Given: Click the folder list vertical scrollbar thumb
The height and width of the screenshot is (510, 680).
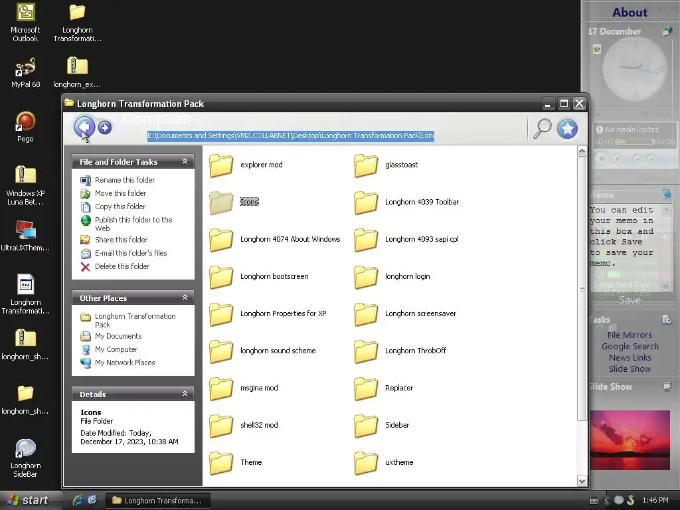Looking at the screenshot, I should click(582, 288).
